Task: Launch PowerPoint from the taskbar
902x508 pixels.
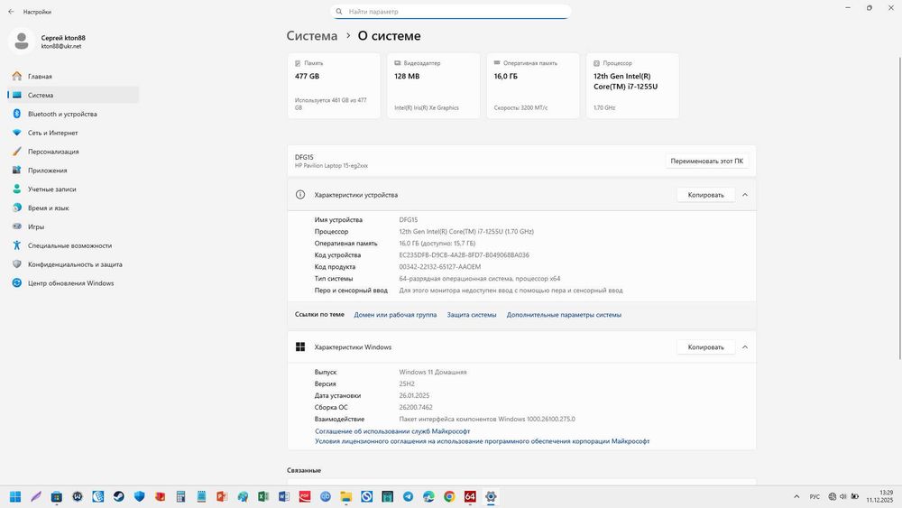Action: tap(222, 496)
